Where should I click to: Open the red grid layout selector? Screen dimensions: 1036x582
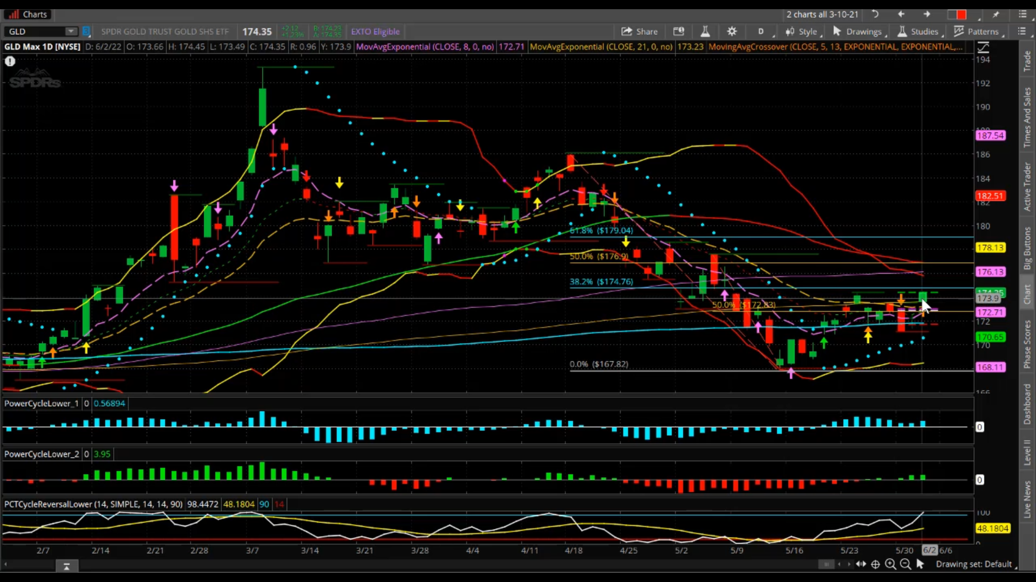(x=957, y=15)
